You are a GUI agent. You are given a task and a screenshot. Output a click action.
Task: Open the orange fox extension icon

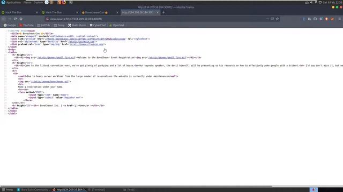(332, 19)
